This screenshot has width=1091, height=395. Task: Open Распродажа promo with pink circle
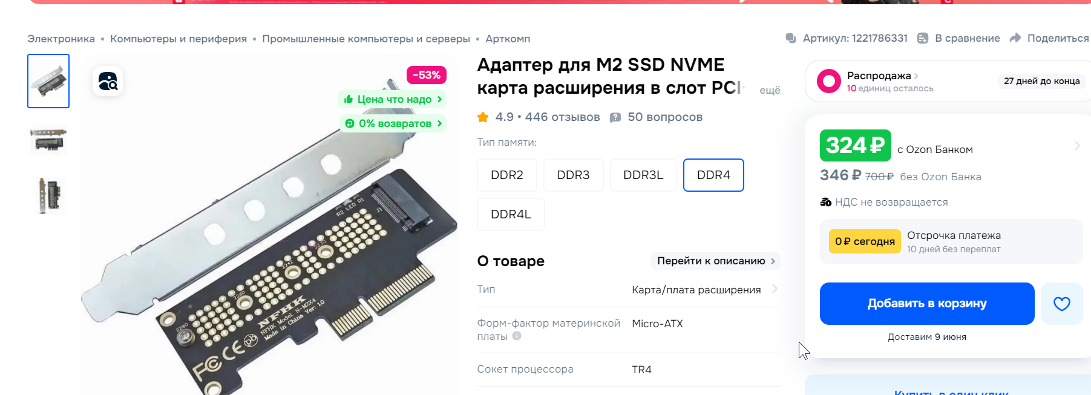click(x=828, y=81)
